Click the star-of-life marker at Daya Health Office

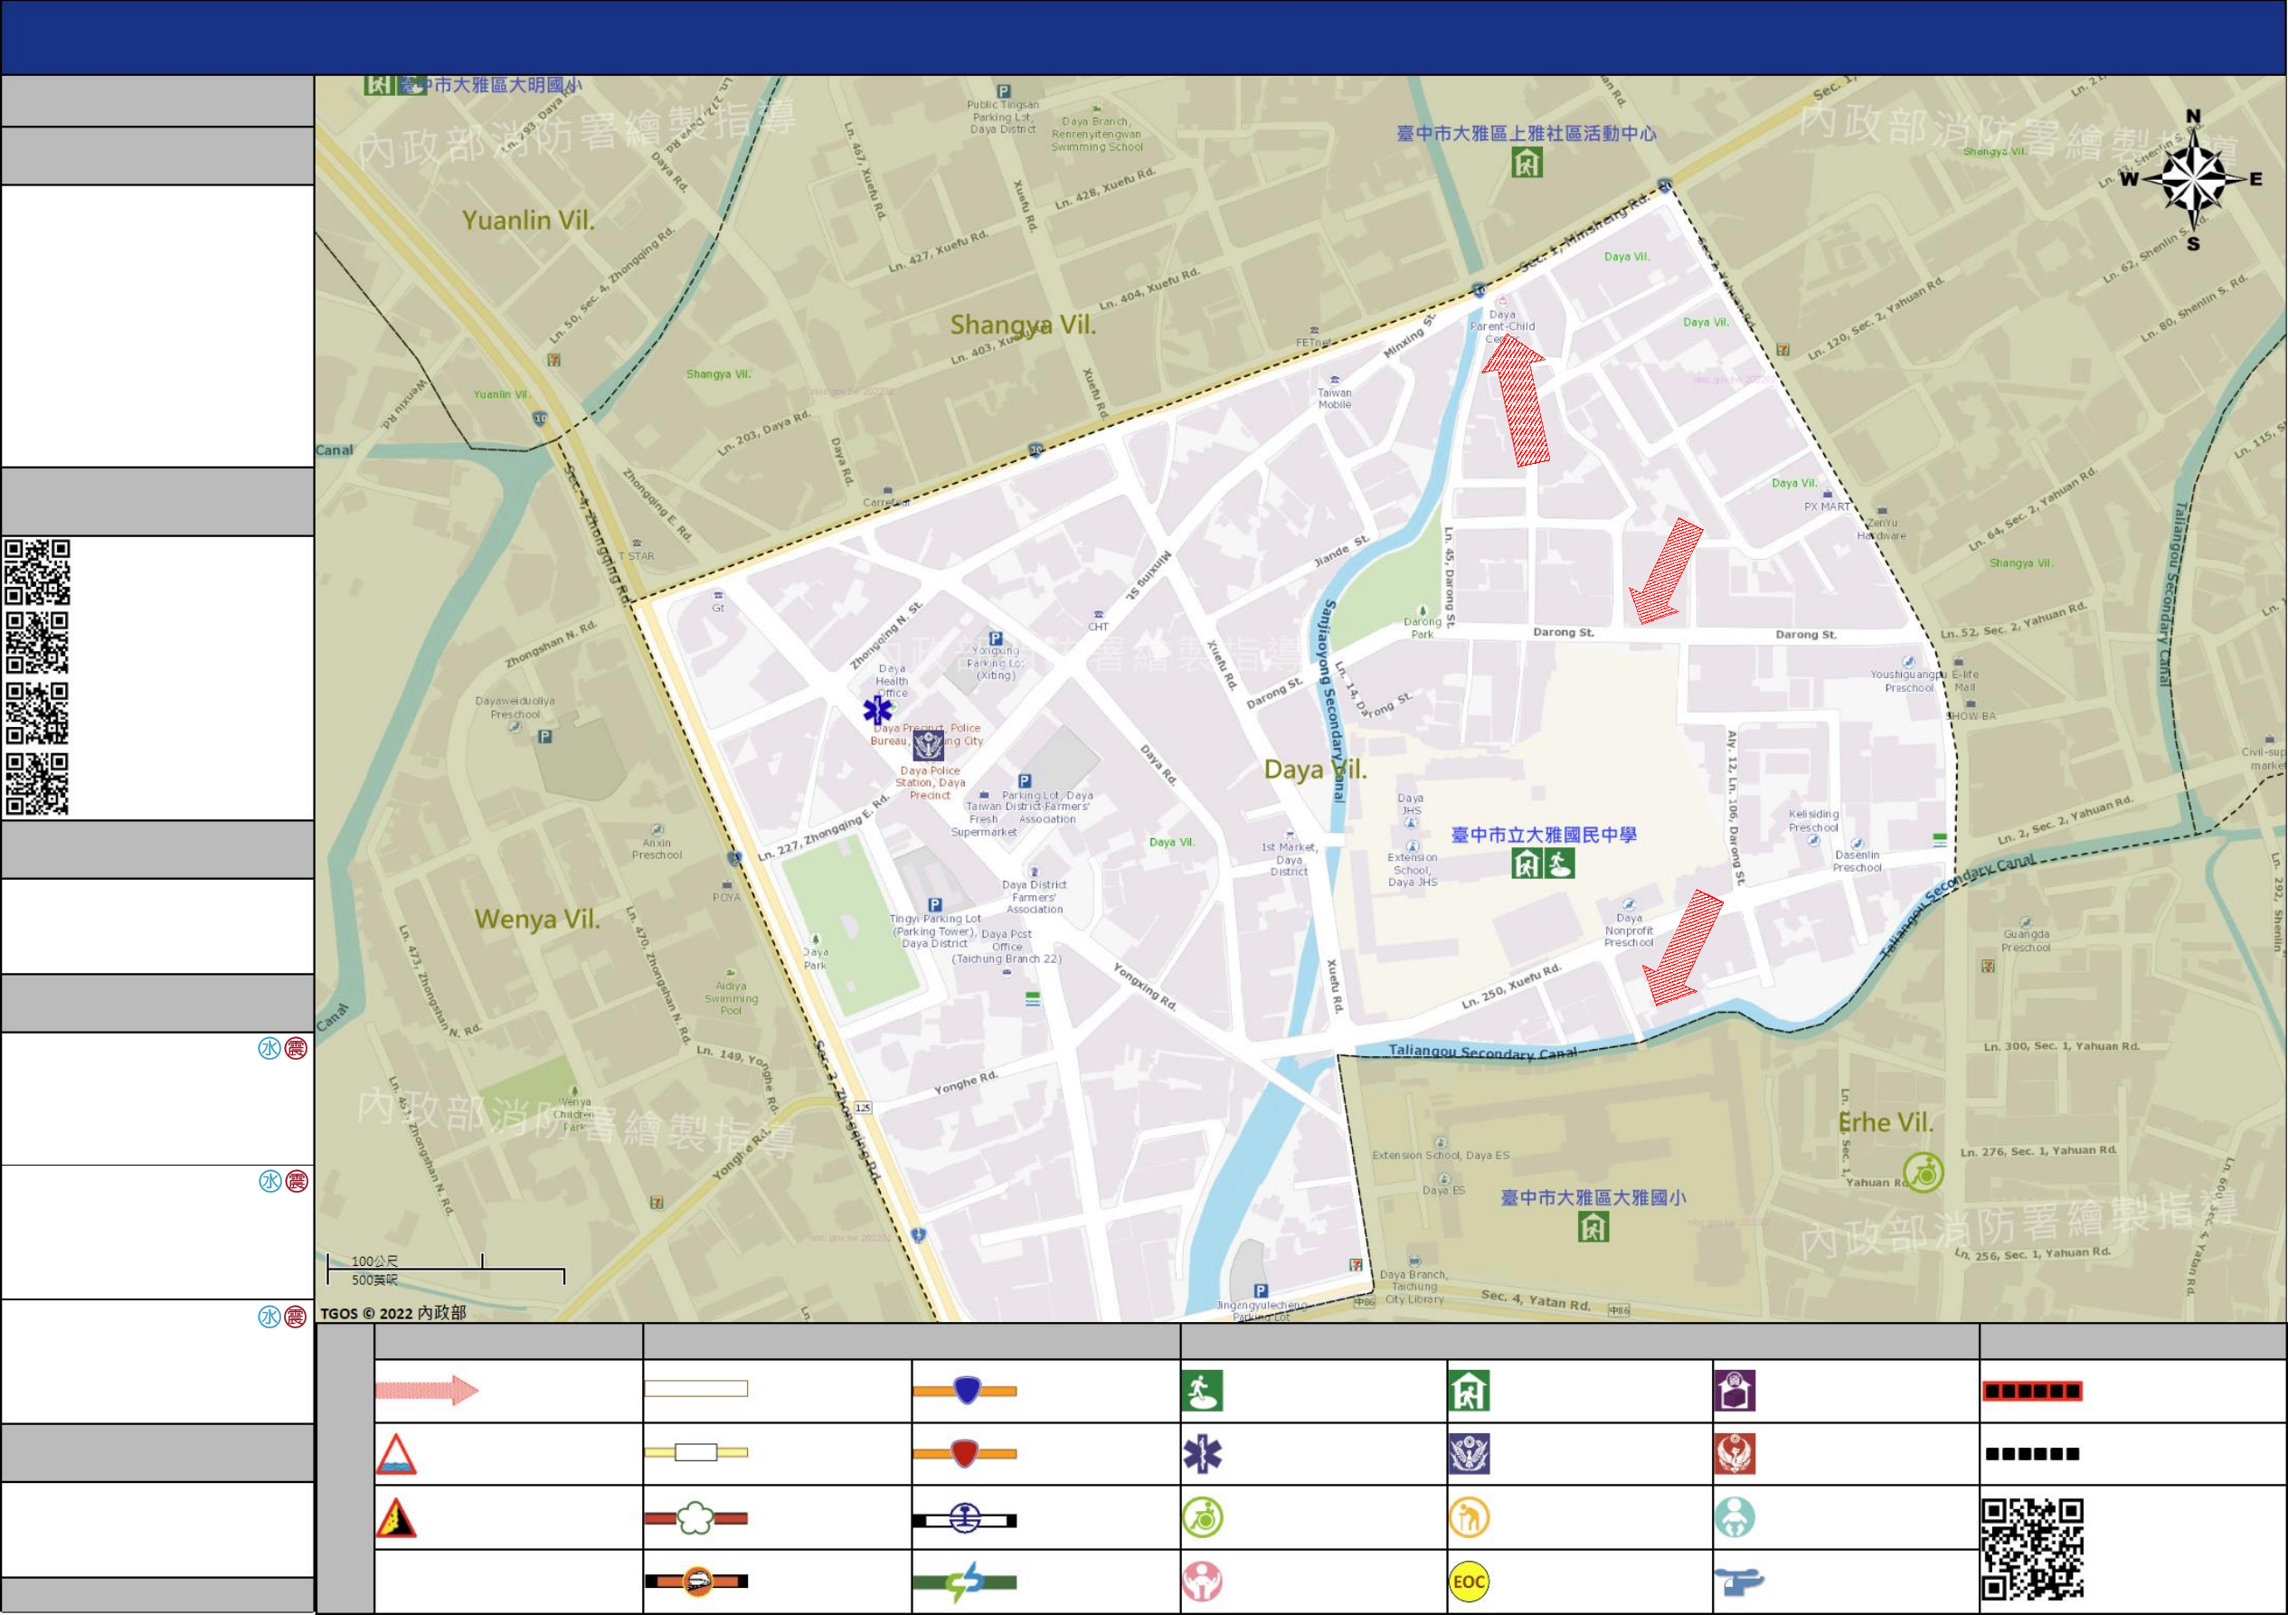point(878,711)
